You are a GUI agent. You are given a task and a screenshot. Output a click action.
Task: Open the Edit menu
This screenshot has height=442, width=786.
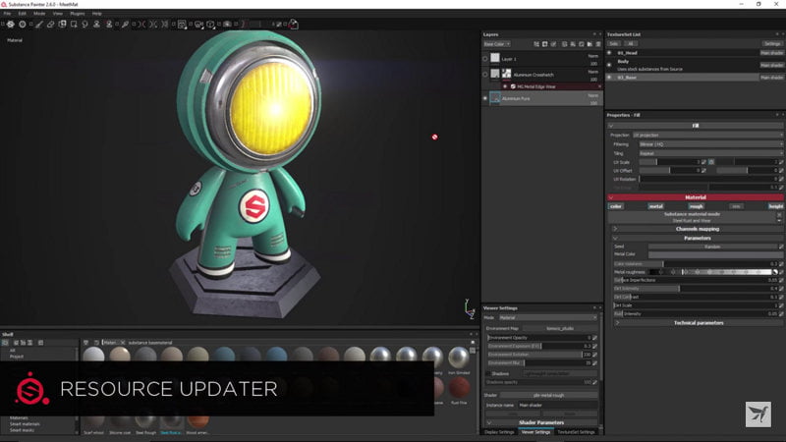pyautogui.click(x=22, y=14)
